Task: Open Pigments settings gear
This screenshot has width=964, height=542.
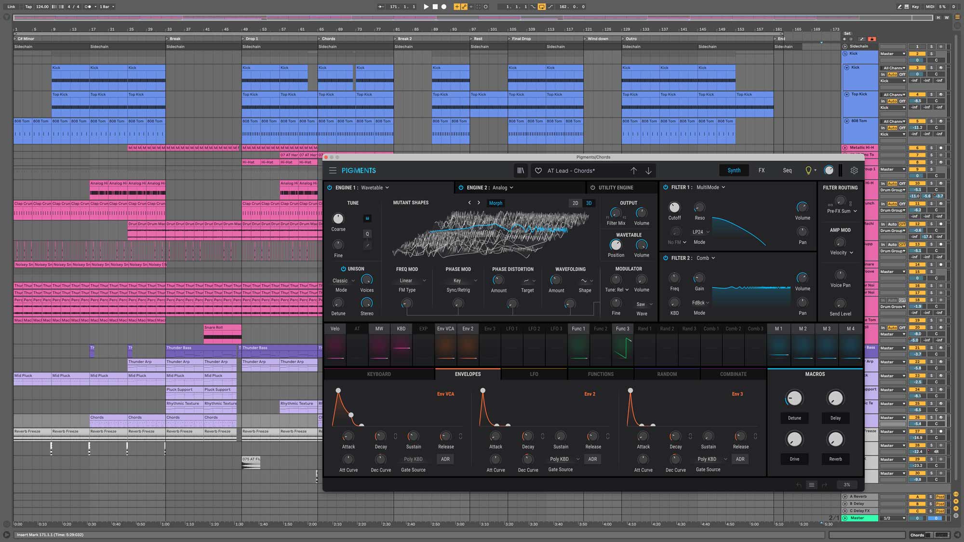Action: click(x=854, y=171)
